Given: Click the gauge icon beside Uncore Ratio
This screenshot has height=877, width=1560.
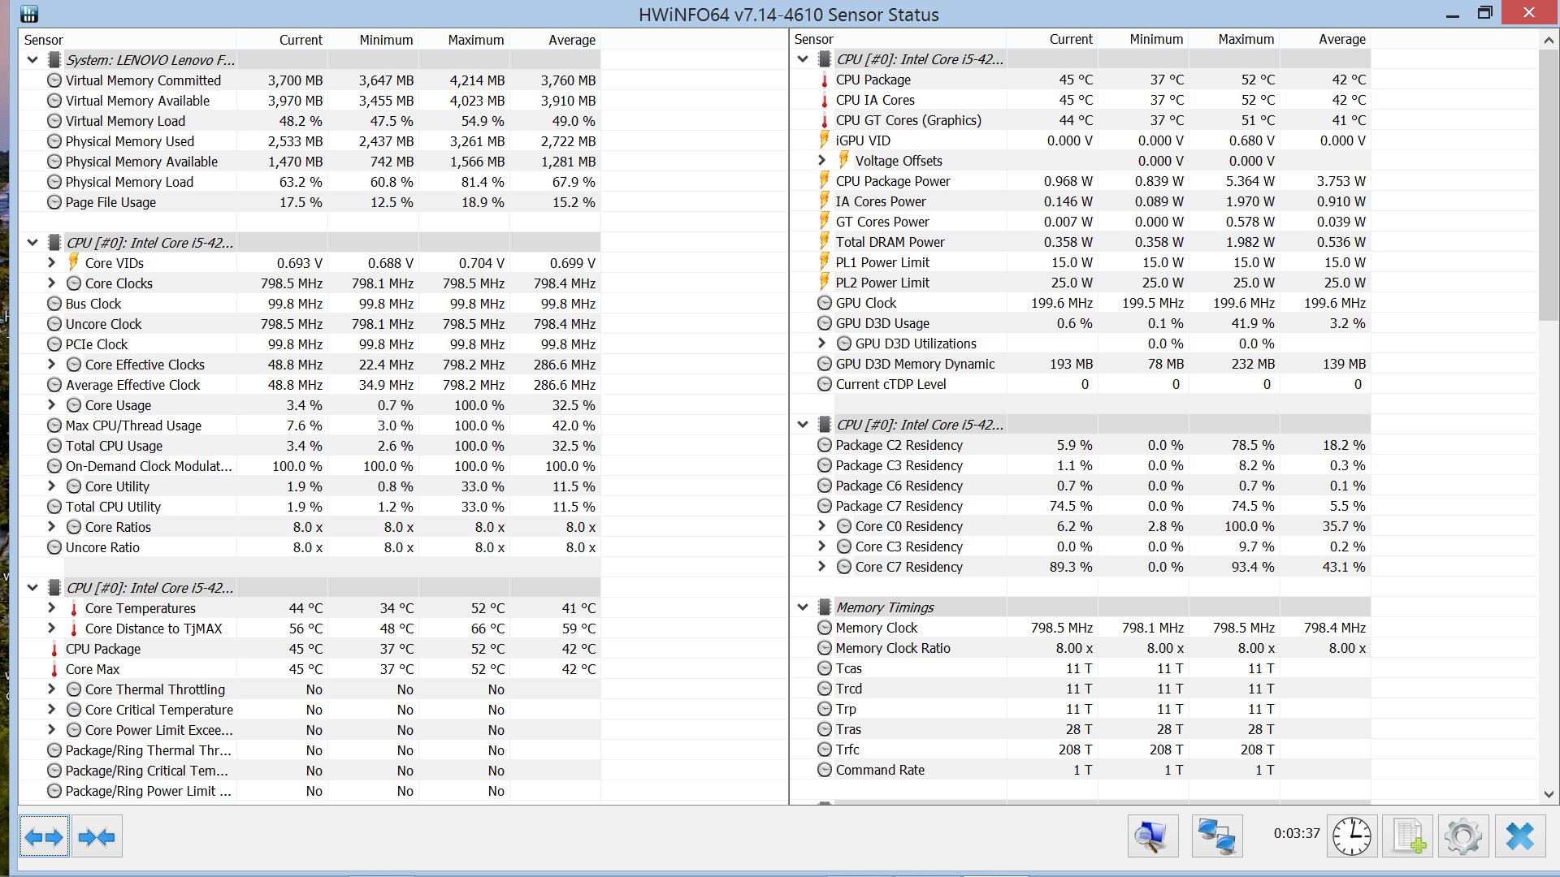Looking at the screenshot, I should click(x=54, y=547).
